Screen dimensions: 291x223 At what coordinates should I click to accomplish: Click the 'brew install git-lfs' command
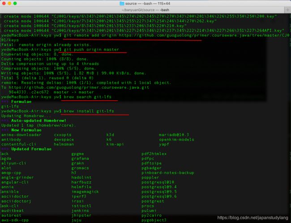tap(89, 111)
